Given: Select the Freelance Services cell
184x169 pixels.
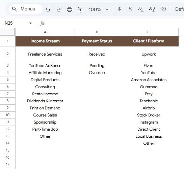Looking at the screenshot, I should click(45, 54).
